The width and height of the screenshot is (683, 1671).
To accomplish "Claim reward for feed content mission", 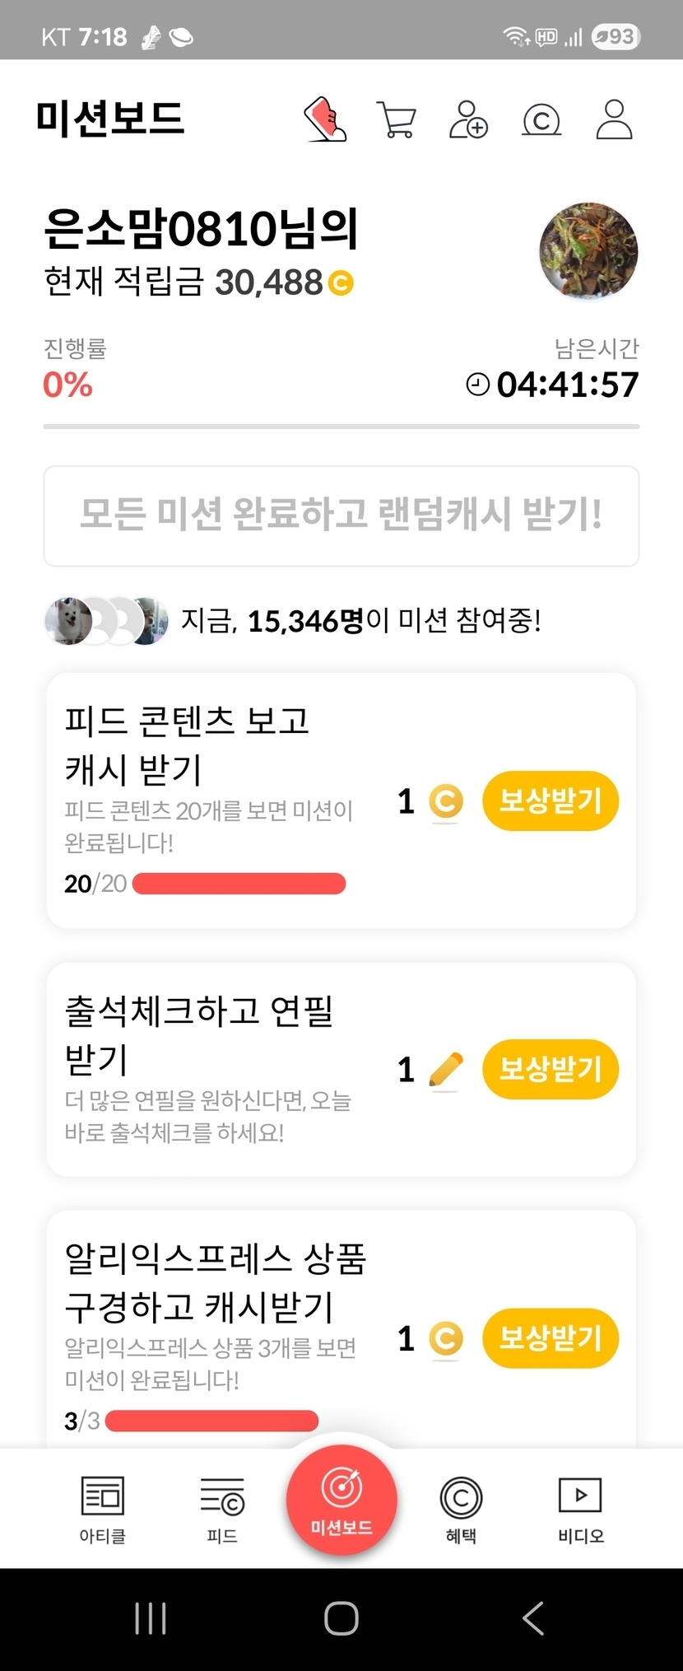I will pyautogui.click(x=550, y=800).
